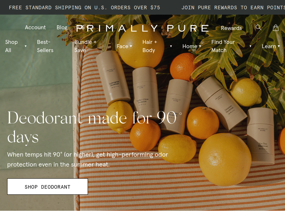Screen dimensions: 285x214
Task: Select Best-Sellers in the navigation
Action: 45,46
